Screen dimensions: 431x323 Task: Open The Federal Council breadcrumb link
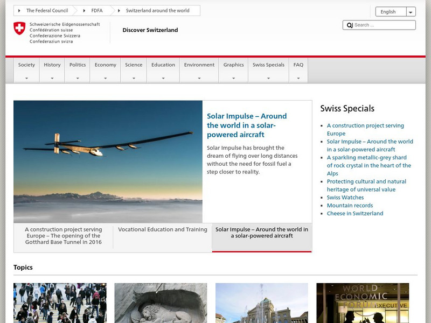pyautogui.click(x=47, y=11)
